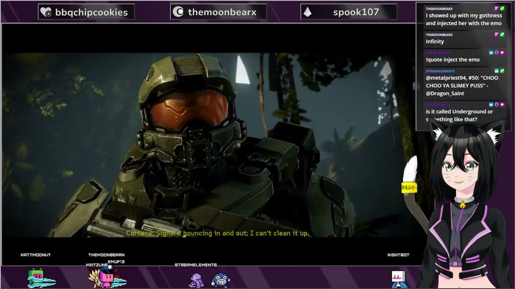Click the blue Poliwhirl sprite under StreamElements
Image resolution: width=515 pixels, height=289 pixels.
click(220, 280)
